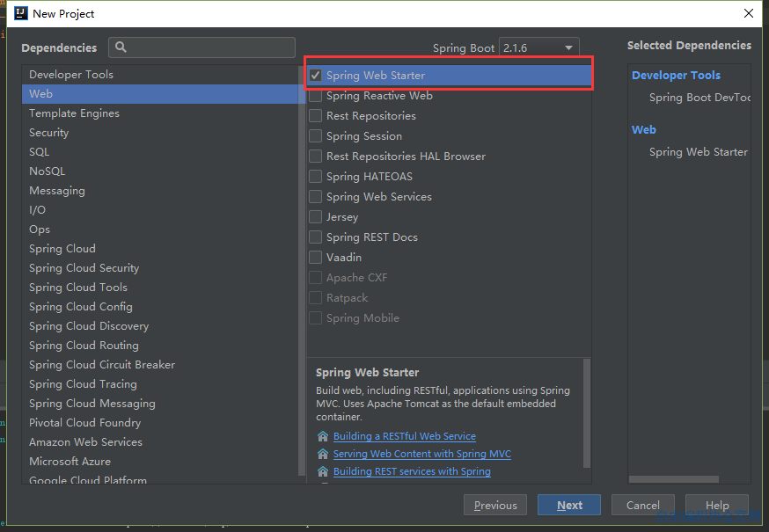Uncheck the Spring Web Starter checkbox
The image size is (769, 532).
(315, 76)
